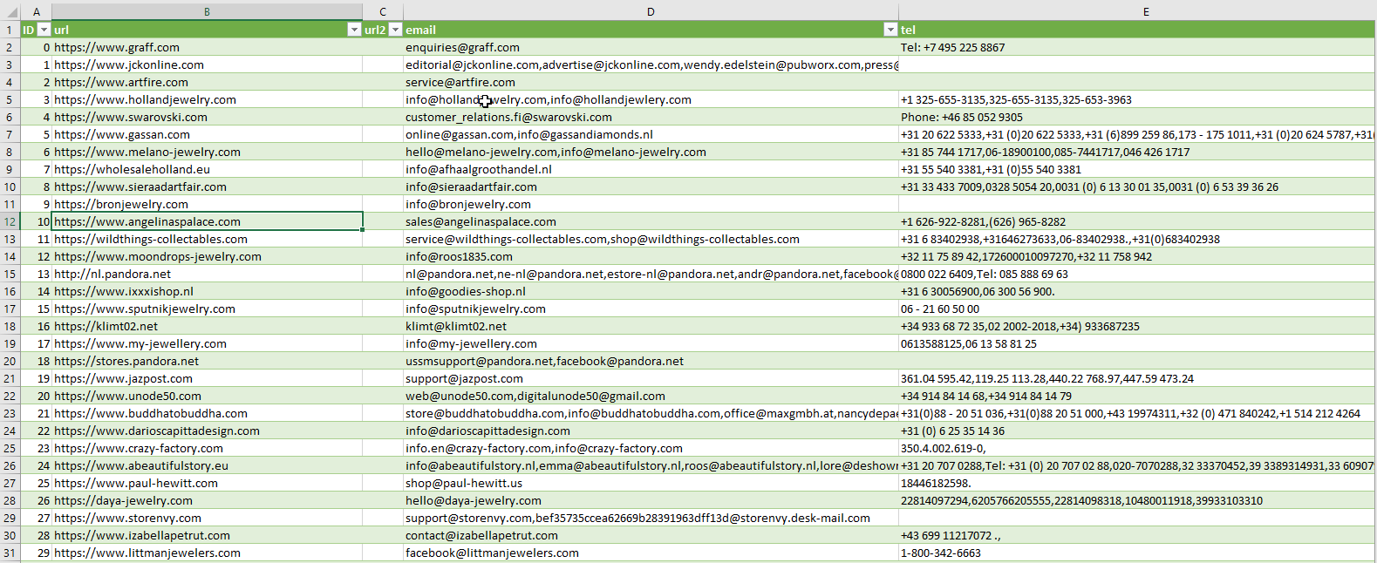This screenshot has width=1377, height=563.
Task: Select tel cell '06 - 21 60 50 00'
Action: coord(1137,309)
